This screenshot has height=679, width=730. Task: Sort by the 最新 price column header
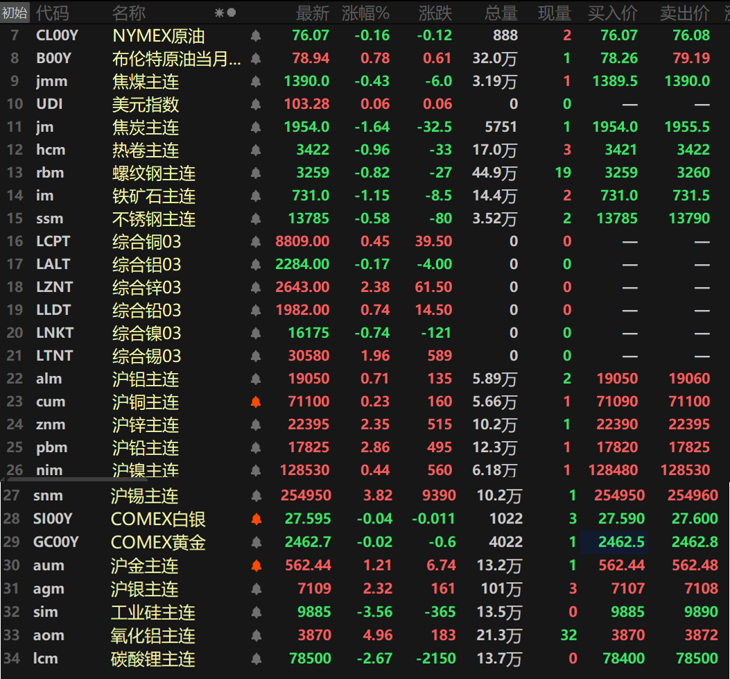pyautogui.click(x=312, y=12)
